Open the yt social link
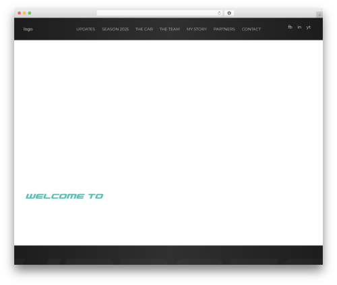 point(309,28)
